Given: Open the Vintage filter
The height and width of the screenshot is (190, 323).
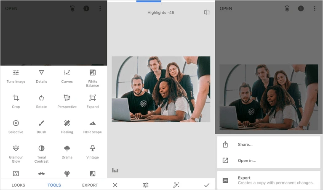Looking at the screenshot, I should click(x=93, y=152).
